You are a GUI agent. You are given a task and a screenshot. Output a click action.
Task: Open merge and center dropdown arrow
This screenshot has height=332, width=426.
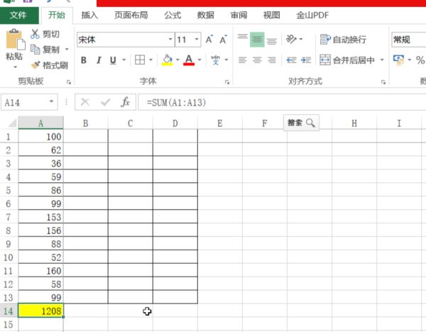point(382,60)
